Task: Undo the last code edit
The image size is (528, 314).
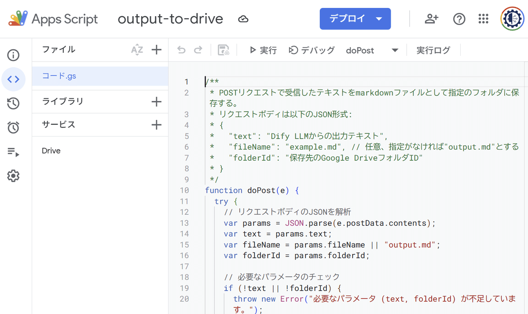Action: [x=181, y=50]
